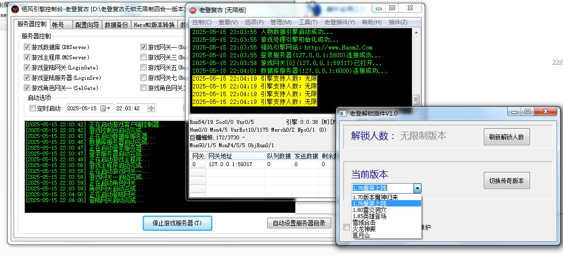Click 自动设置服务器目录 button
The height and width of the screenshot is (256, 563).
[x=299, y=223]
